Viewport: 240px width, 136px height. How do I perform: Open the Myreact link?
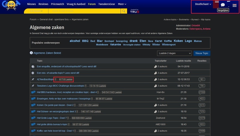click(x=195, y=19)
